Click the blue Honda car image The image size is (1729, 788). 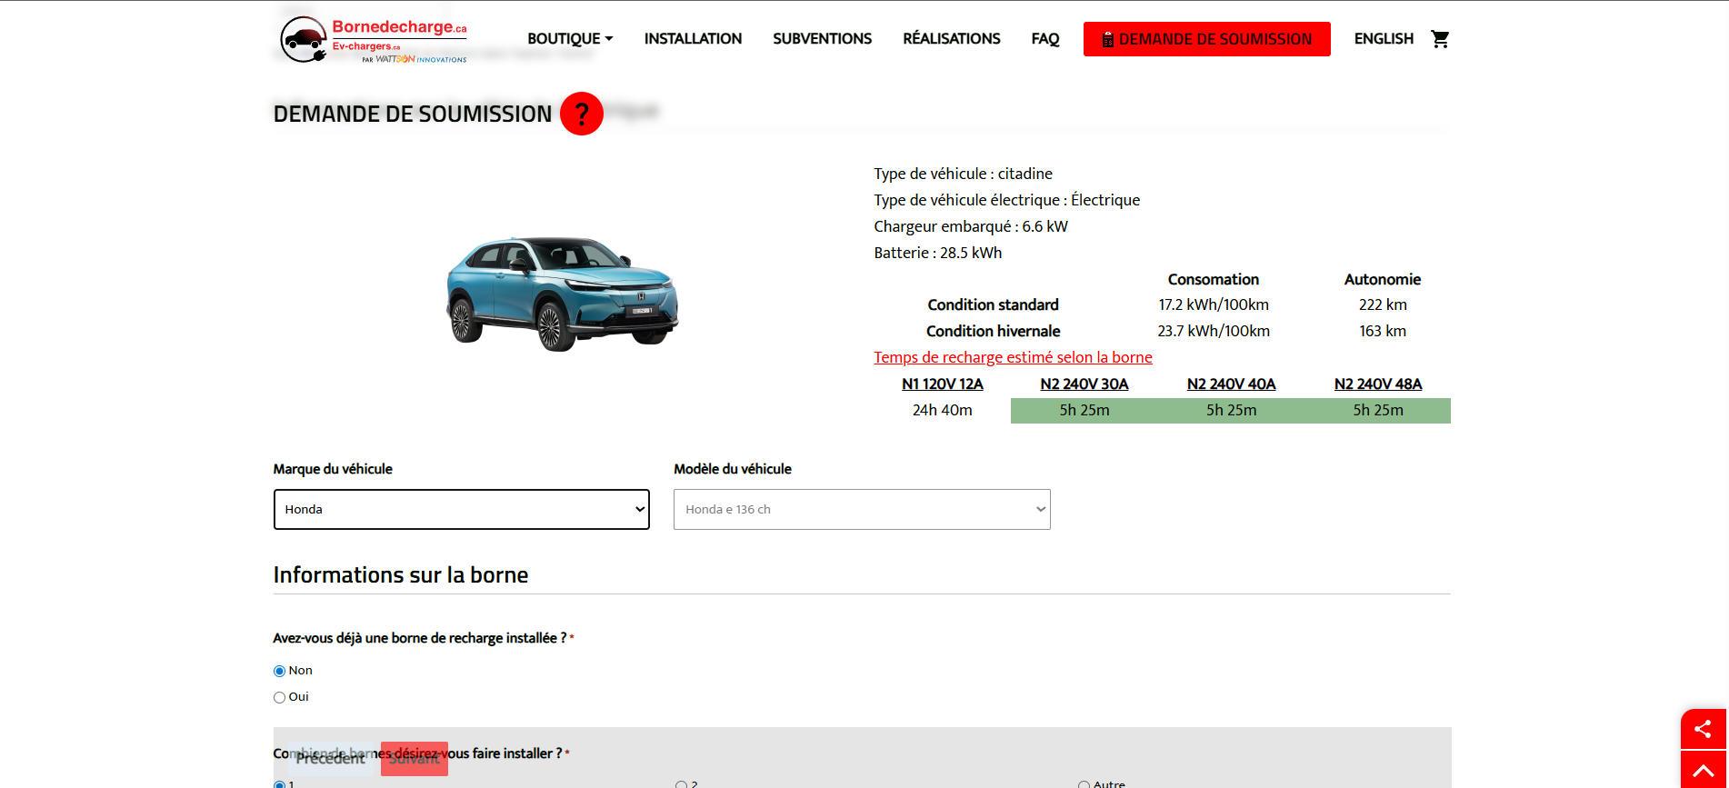pyautogui.click(x=563, y=294)
